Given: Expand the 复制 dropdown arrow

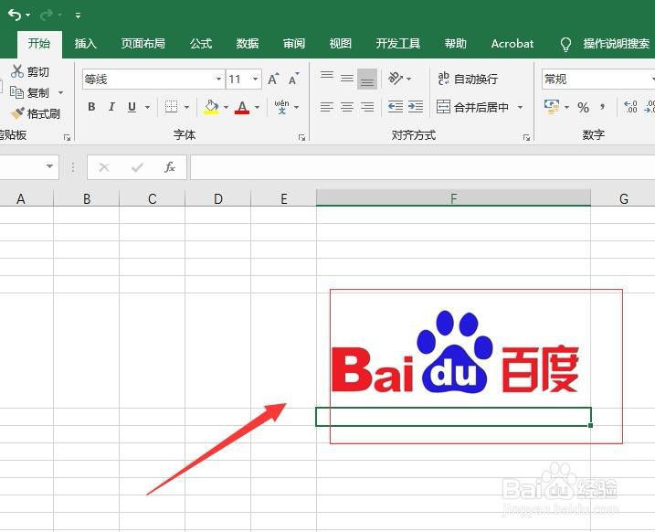Looking at the screenshot, I should tap(60, 92).
